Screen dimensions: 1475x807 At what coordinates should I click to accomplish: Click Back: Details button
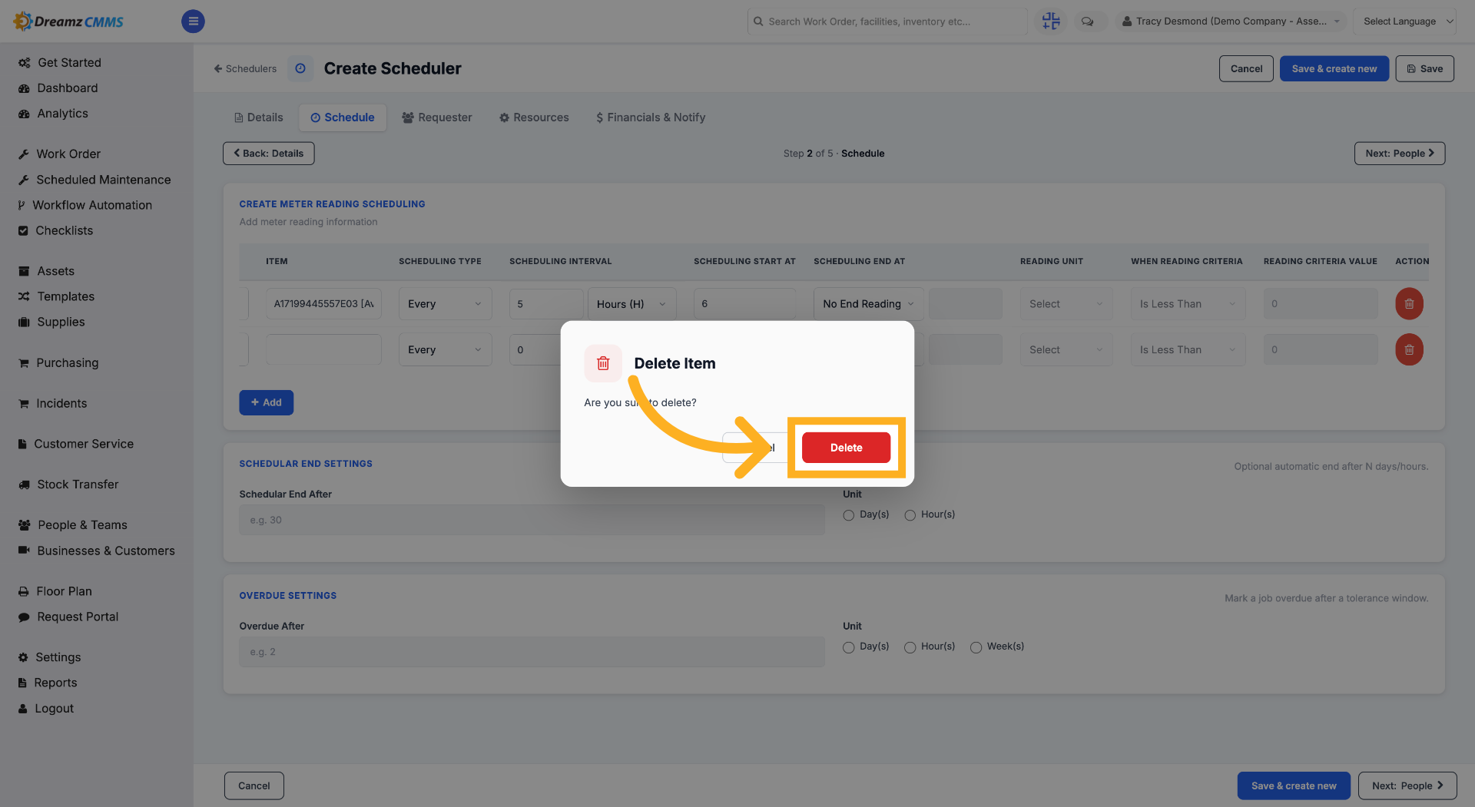pyautogui.click(x=269, y=153)
